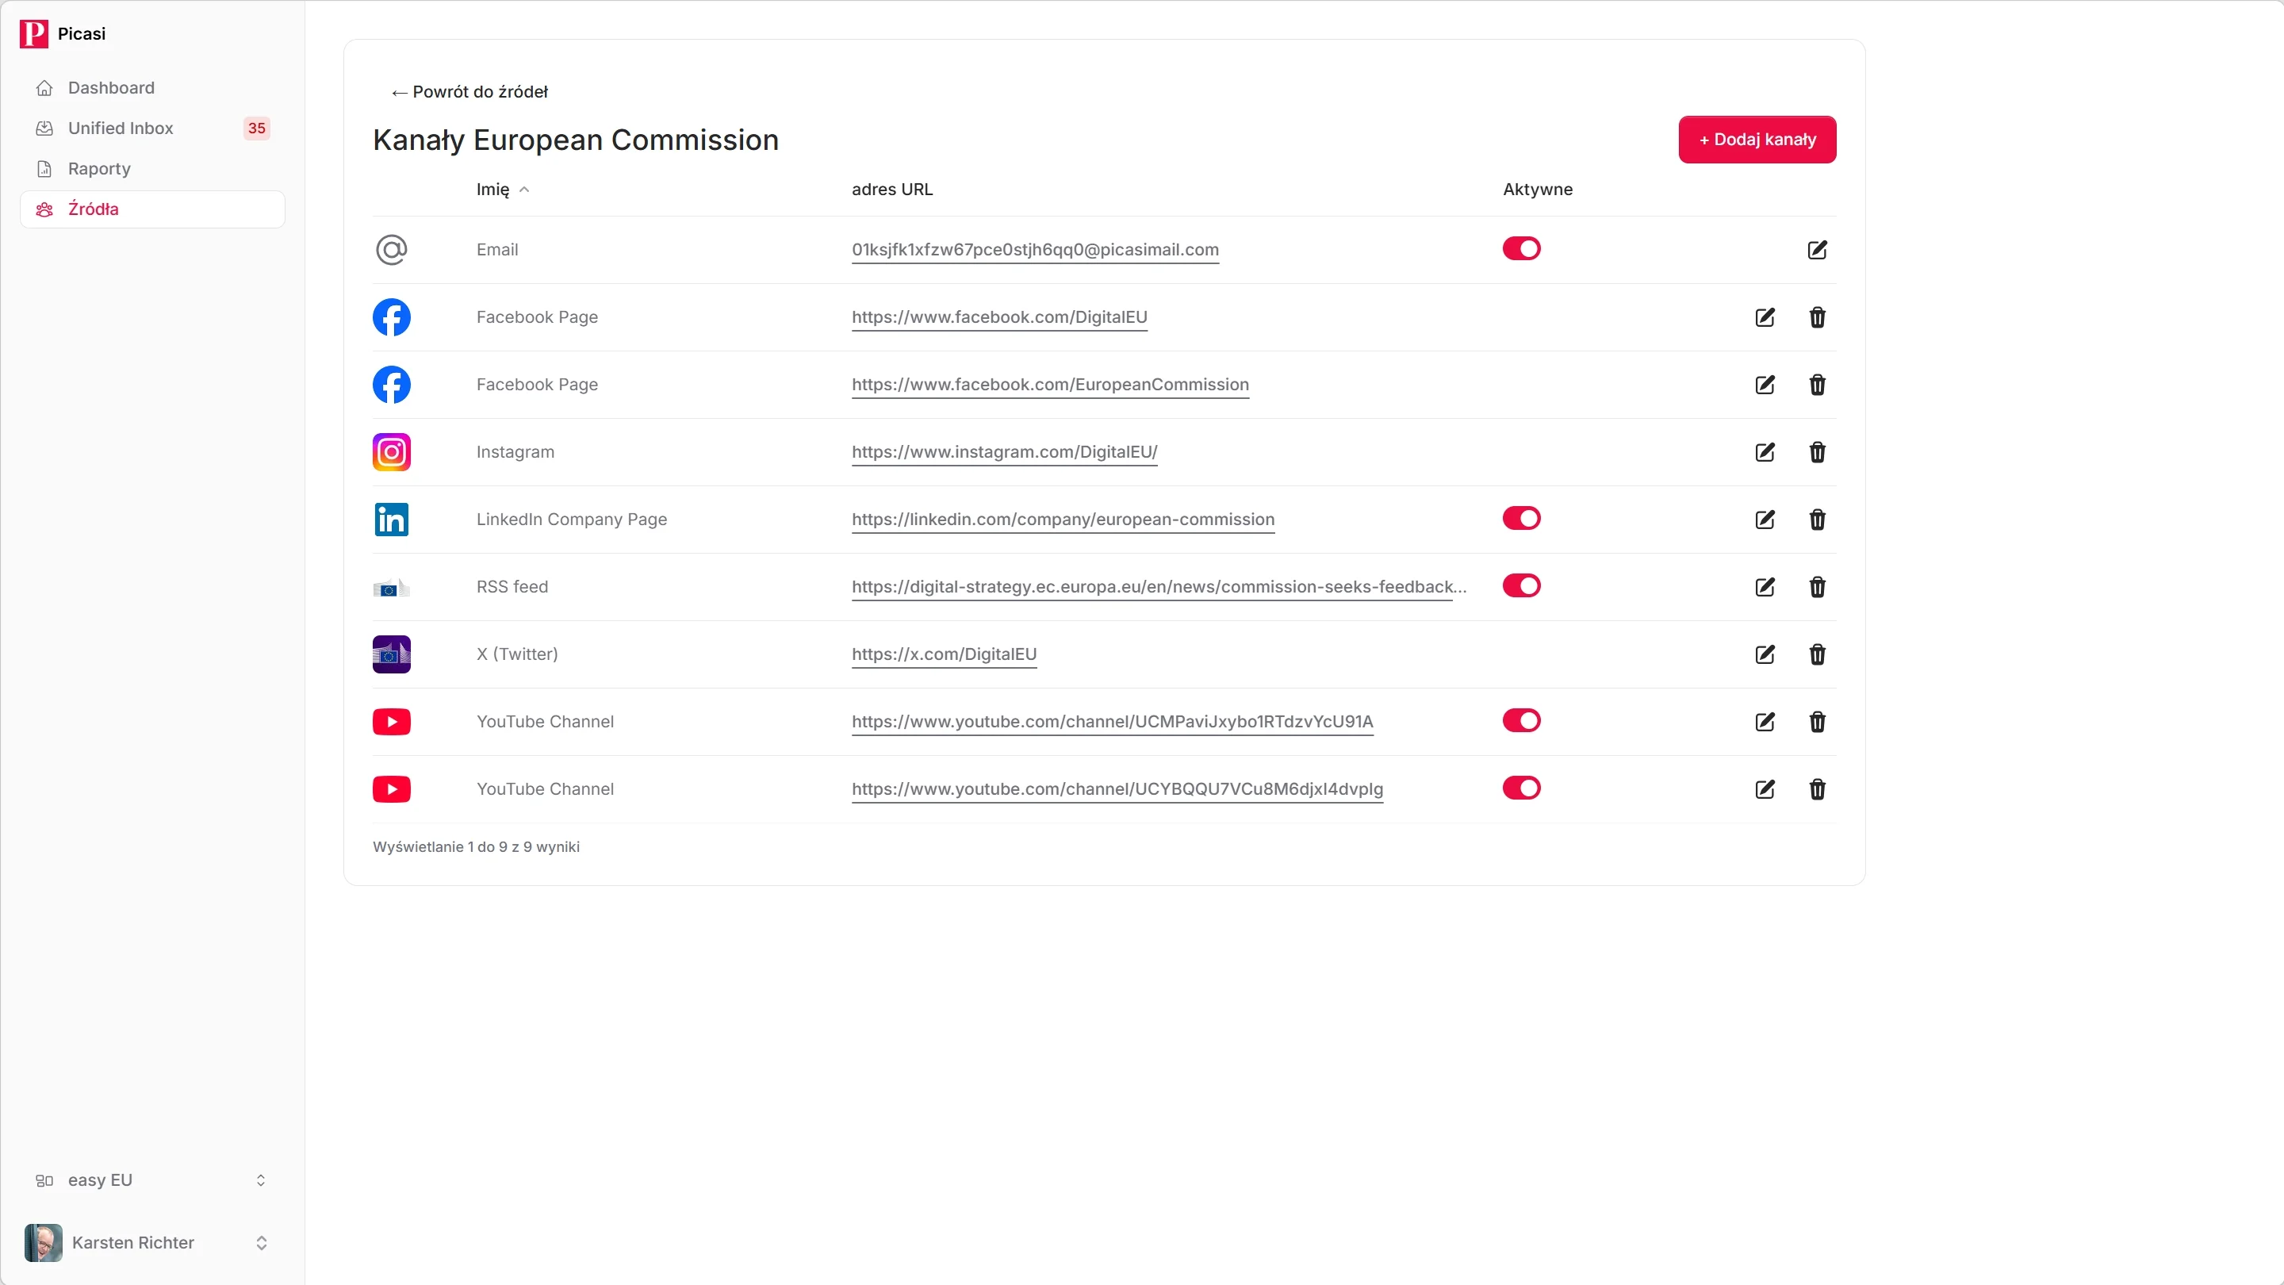The width and height of the screenshot is (2284, 1285).
Task: Delete the X (Twitter) channel
Action: pyautogui.click(x=1817, y=654)
